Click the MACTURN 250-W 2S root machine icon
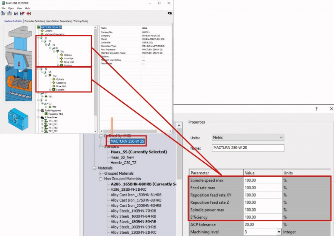 click(x=38, y=27)
